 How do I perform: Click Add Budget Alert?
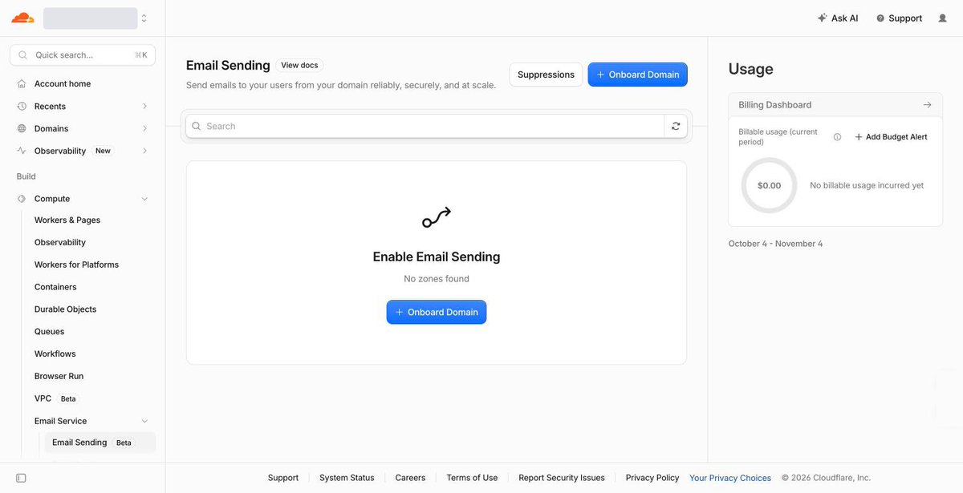pos(891,137)
